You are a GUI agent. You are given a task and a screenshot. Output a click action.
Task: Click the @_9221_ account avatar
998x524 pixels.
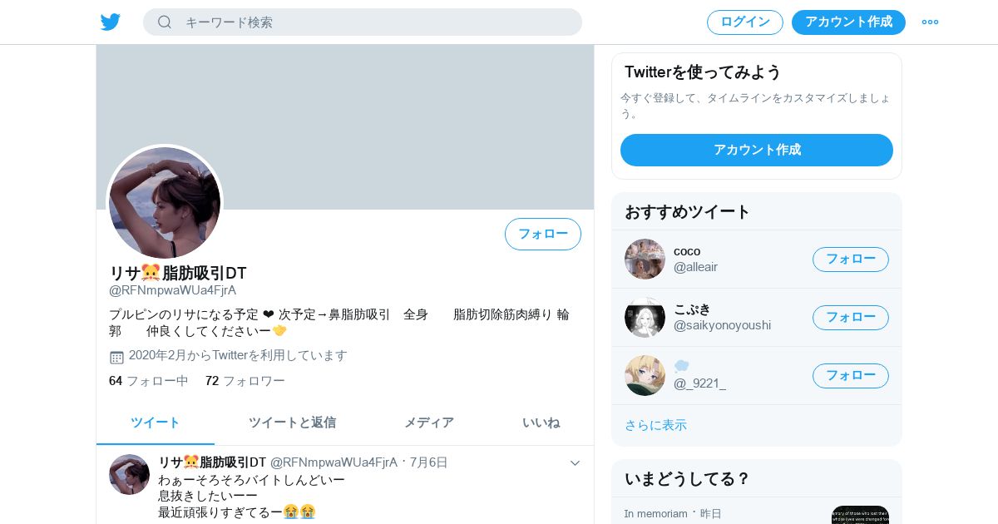[645, 375]
